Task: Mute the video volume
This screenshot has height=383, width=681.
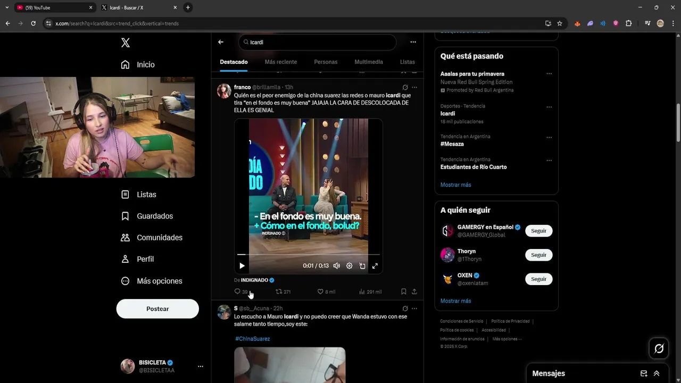Action: (x=337, y=266)
